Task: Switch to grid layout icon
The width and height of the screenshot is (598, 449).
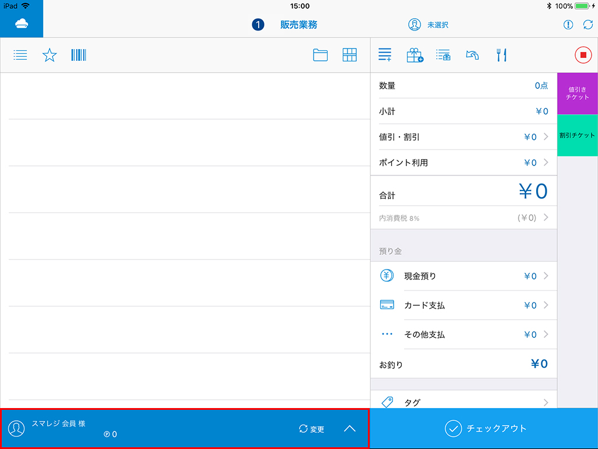Action: (350, 55)
